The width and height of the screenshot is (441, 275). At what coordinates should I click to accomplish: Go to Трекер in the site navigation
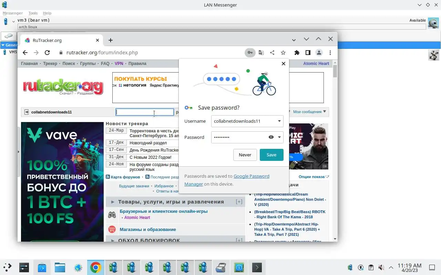[50, 64]
